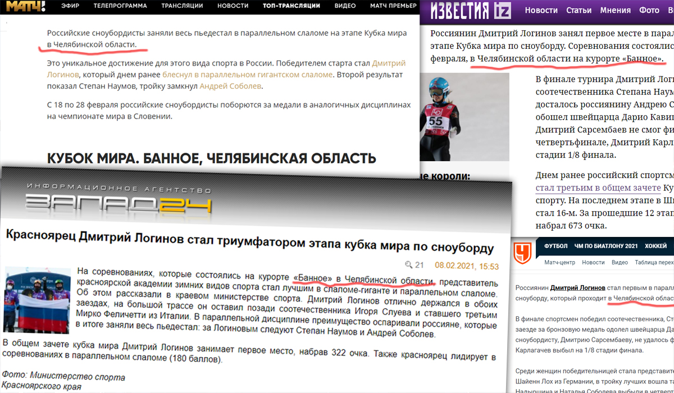
Task: Open Матч-центр in the Championat submenu
Action: 559,262
